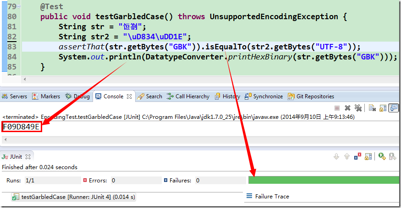Click the Display Selected Console icon
401x208 pixels.
(393, 108)
